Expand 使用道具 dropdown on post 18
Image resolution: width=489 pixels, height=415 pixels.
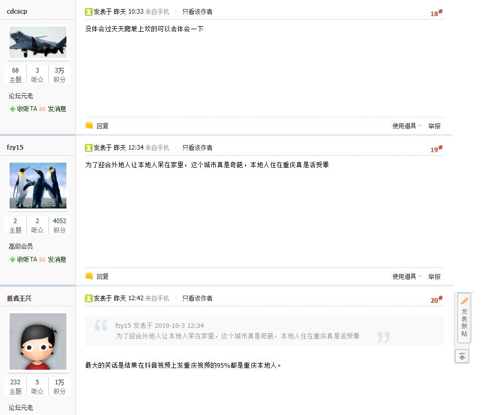pos(406,126)
